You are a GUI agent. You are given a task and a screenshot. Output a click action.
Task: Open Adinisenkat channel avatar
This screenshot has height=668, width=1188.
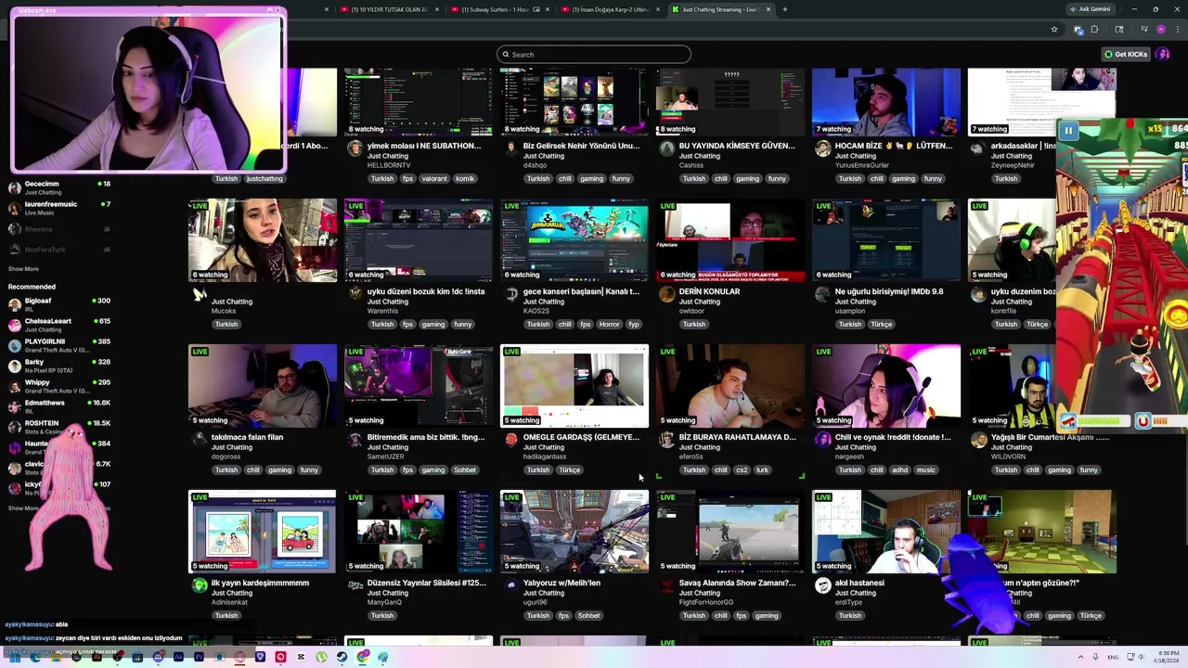200,585
